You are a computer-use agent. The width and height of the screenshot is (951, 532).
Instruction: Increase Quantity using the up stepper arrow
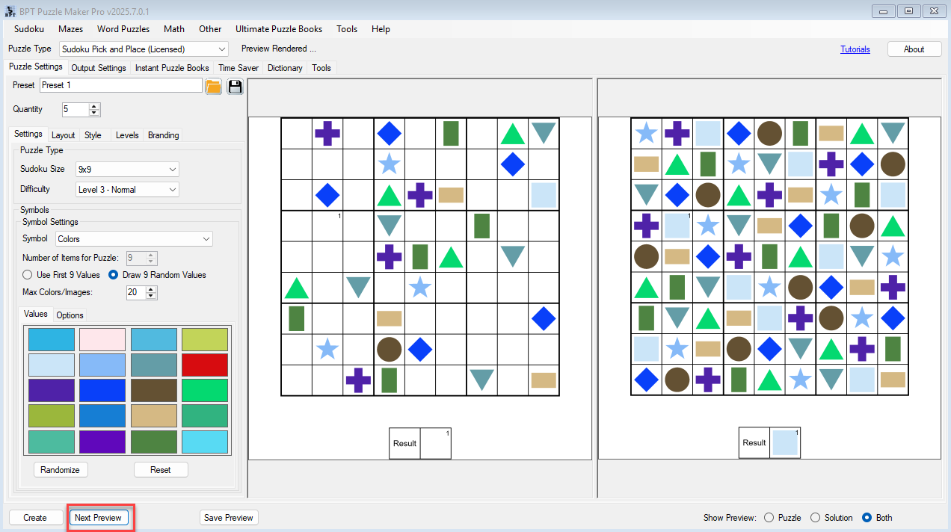point(93,105)
